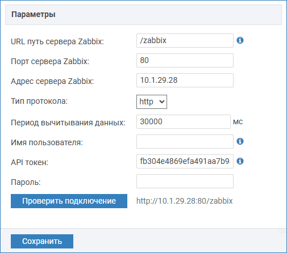
Task: Click the 'мс' unit text
Action: tap(238, 122)
